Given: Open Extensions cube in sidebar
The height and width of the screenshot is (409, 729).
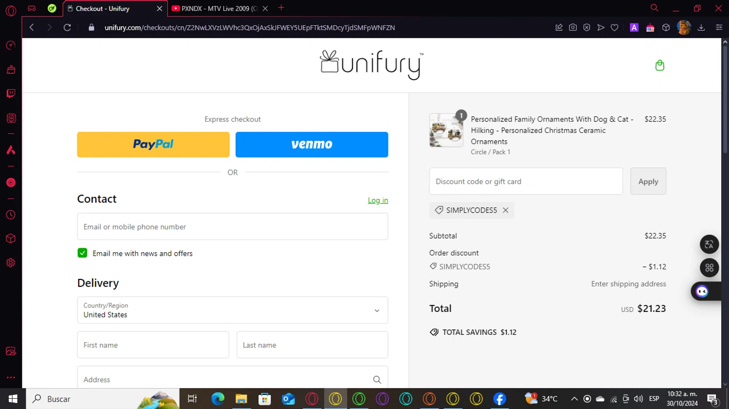Looking at the screenshot, I should coord(11,239).
